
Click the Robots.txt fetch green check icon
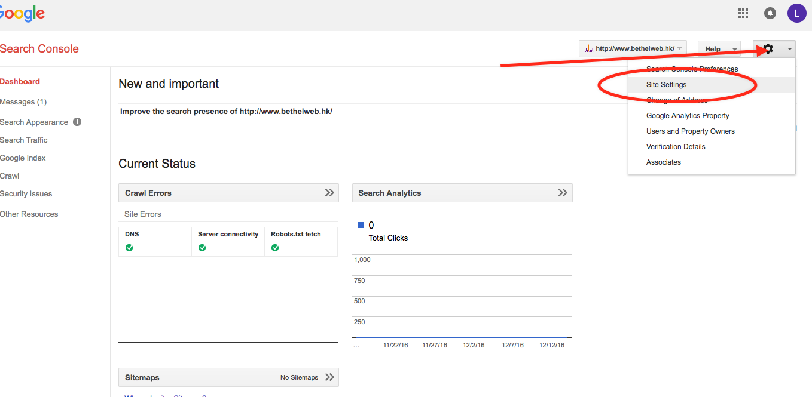(x=275, y=248)
